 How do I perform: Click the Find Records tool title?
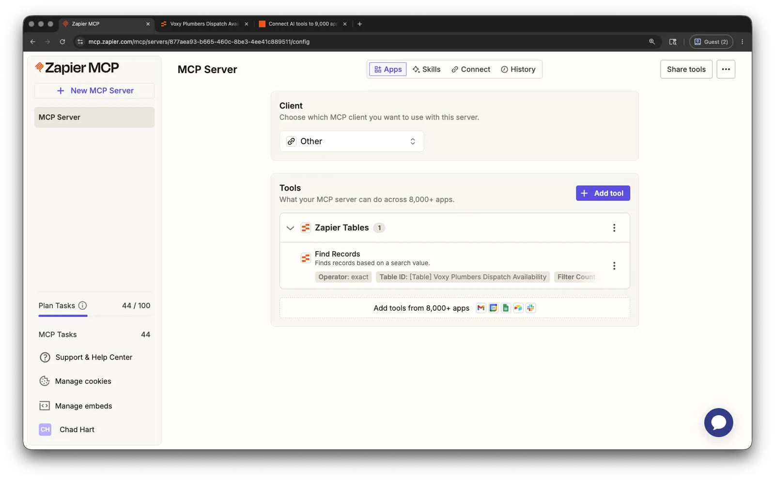(x=337, y=254)
